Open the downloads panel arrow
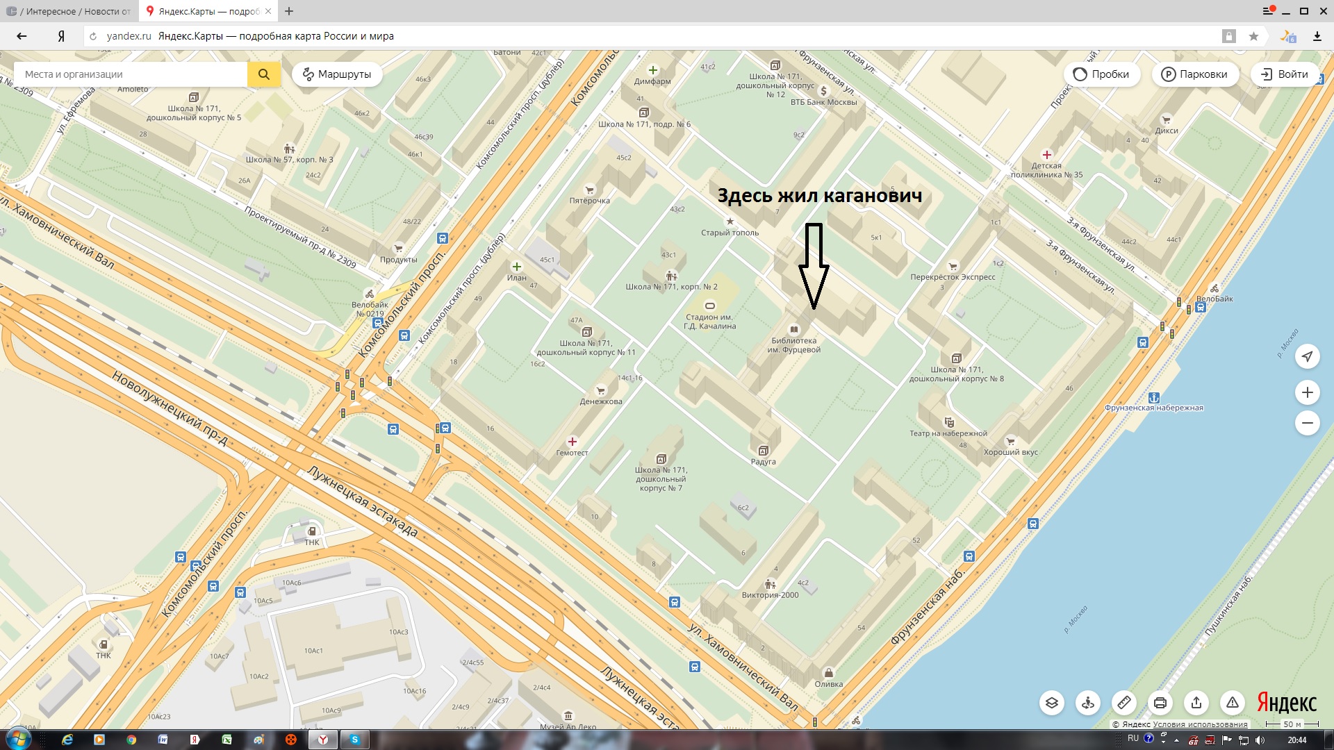 (x=1317, y=36)
